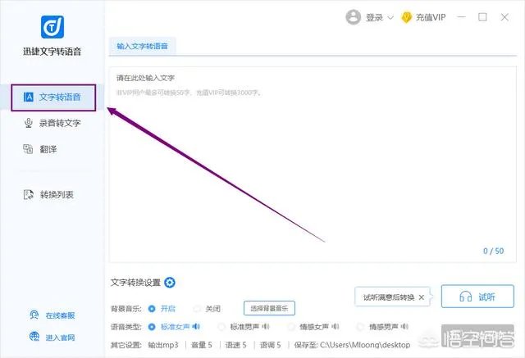Screen dimensions: 525x358
Task: Click the list icon beside 转换列表
Action: point(29,194)
